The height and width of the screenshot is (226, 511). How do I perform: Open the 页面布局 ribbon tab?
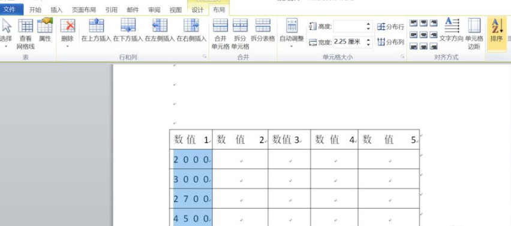[x=83, y=10]
